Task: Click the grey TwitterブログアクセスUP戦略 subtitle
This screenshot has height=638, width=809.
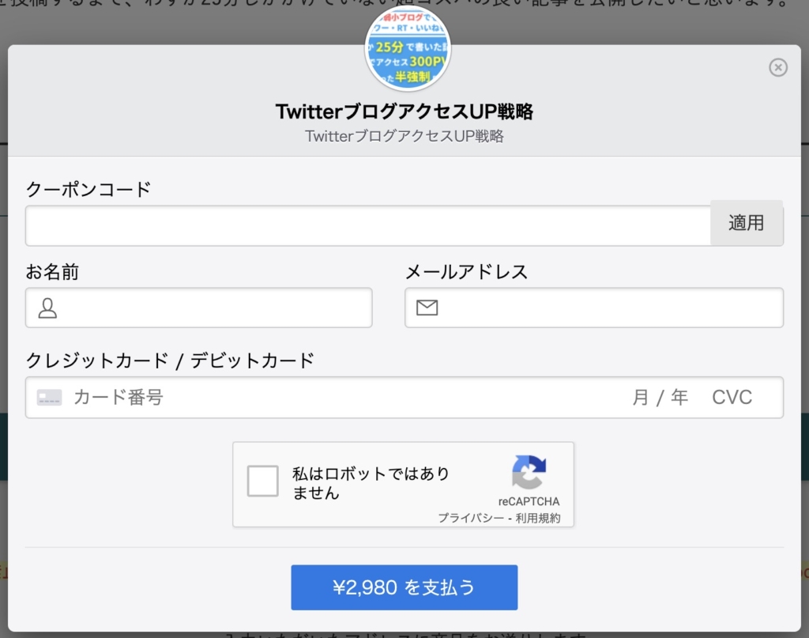Action: tap(404, 136)
